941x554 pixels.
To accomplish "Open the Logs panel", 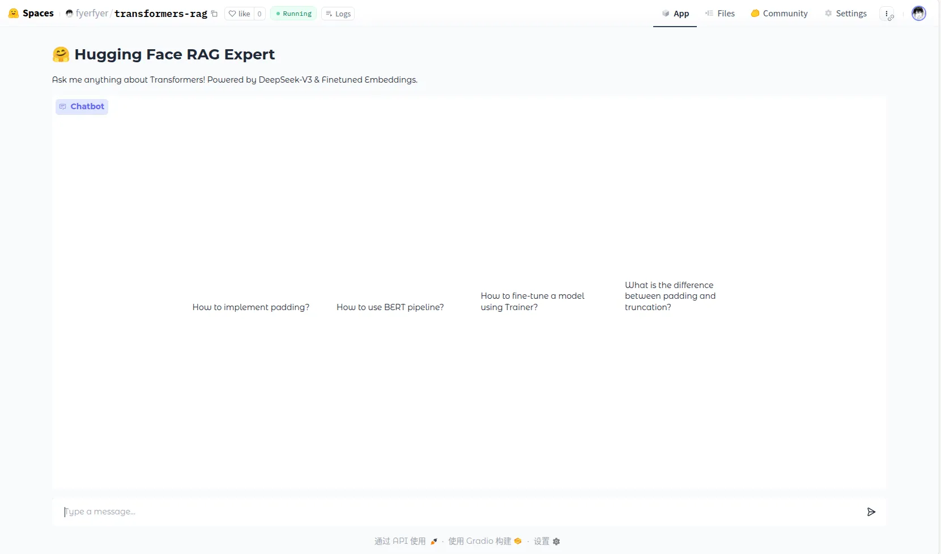I will tap(338, 14).
